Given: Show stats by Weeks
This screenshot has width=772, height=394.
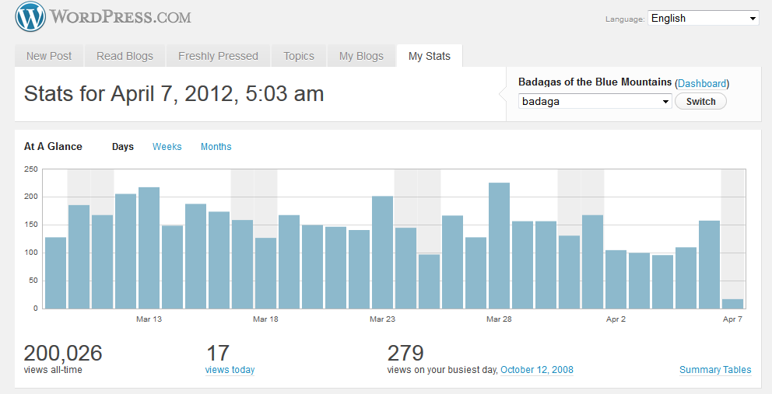Looking at the screenshot, I should pyautogui.click(x=167, y=147).
